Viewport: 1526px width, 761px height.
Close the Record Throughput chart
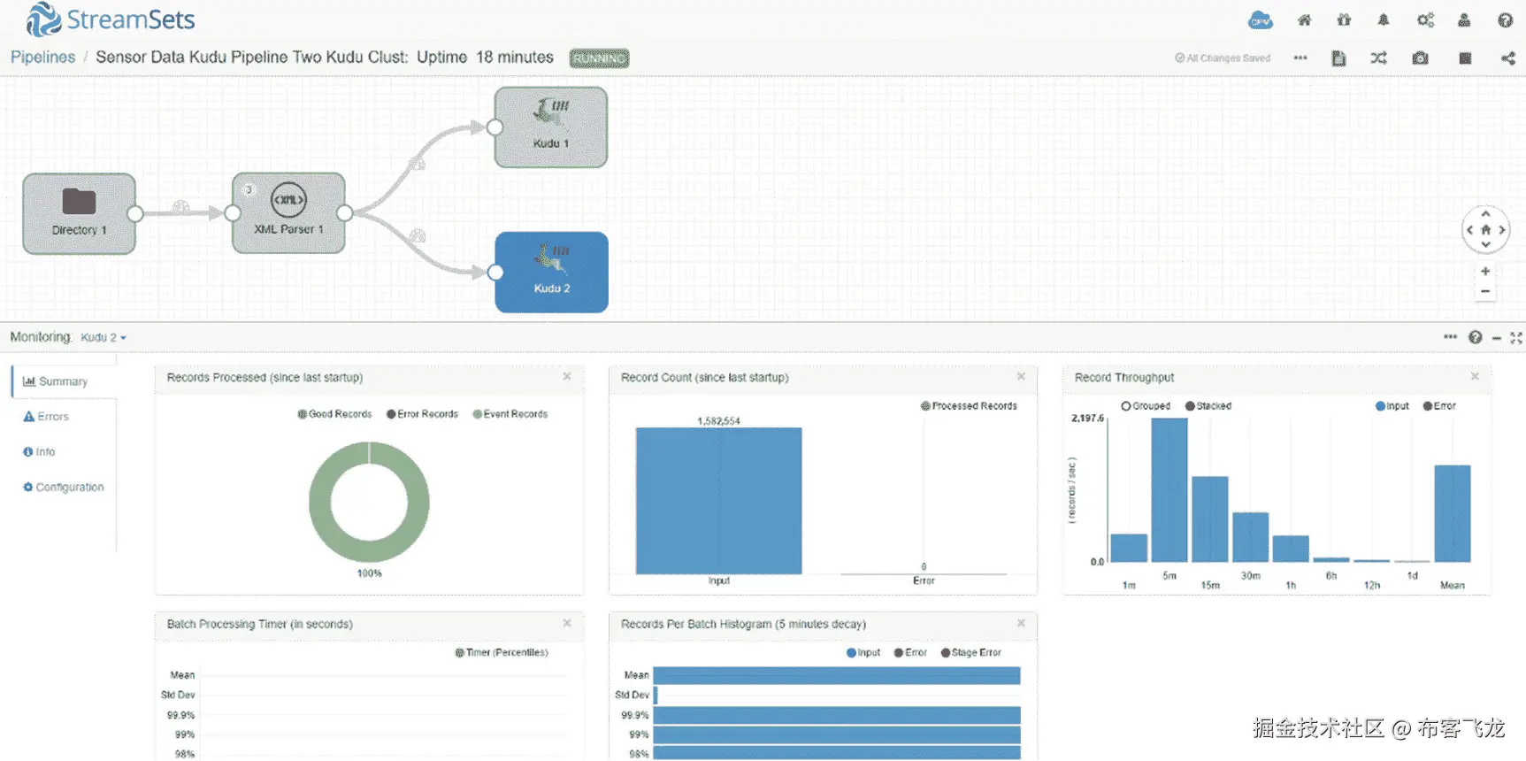pos(1475,377)
